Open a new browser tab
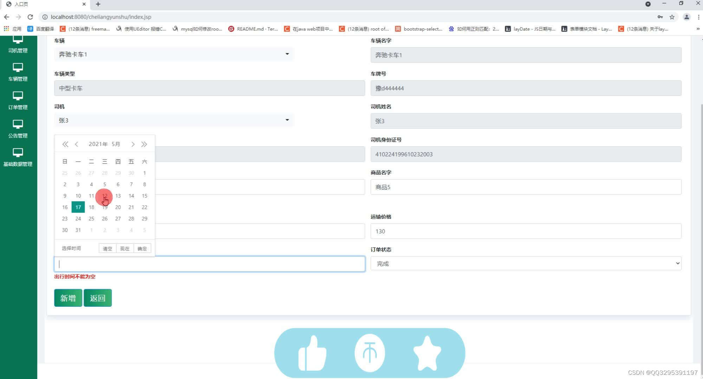 coord(98,4)
